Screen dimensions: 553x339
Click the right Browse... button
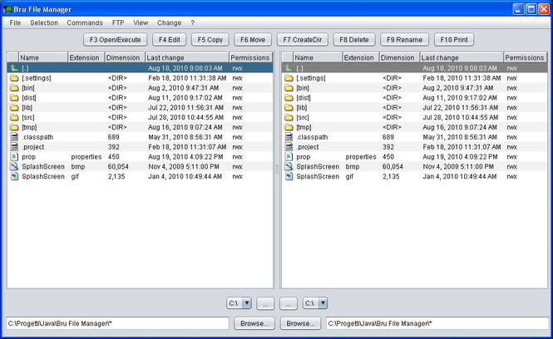pos(300,323)
